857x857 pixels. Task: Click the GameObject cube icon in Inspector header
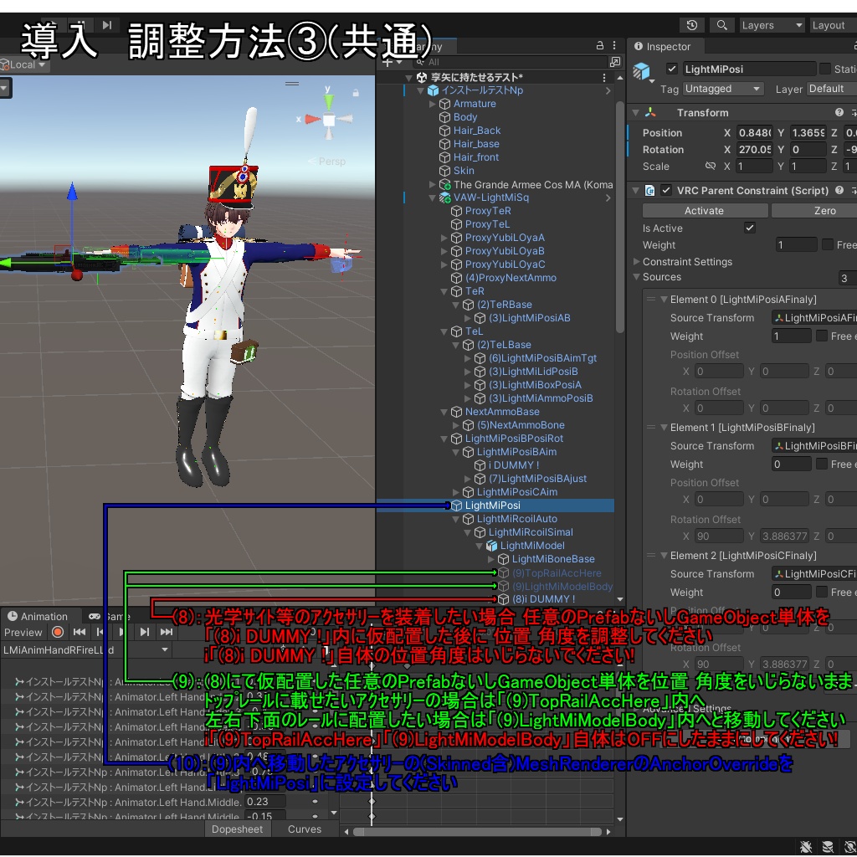tap(641, 72)
